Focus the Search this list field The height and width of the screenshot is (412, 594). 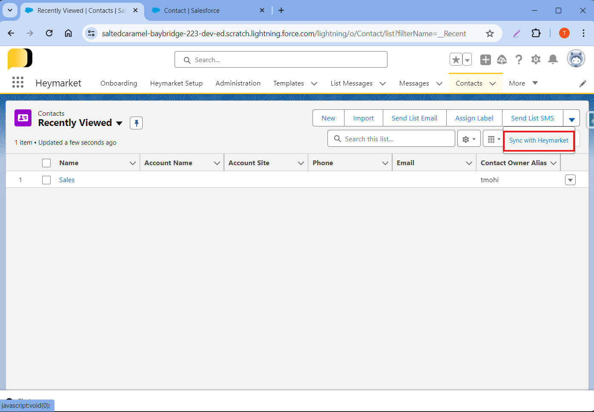391,139
